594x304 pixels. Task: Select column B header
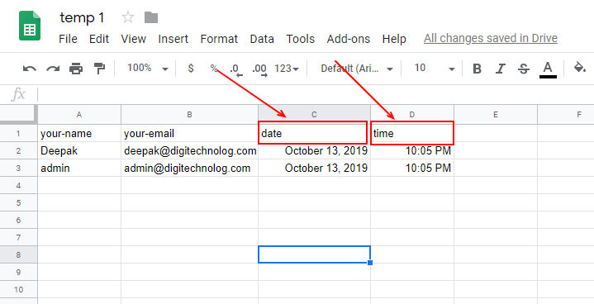[189, 115]
